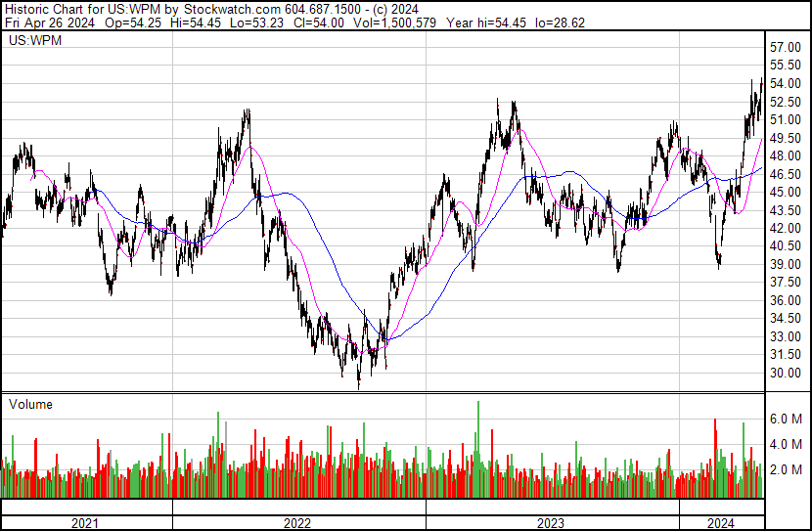Click the US:WPM ticker label inside the chart
This screenshot has width=812, height=531.
(31, 41)
